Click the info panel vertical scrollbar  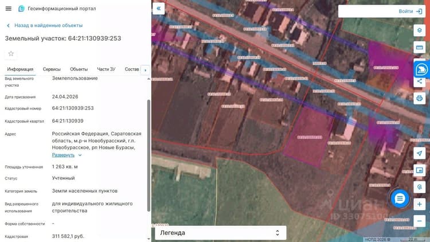tap(149, 155)
